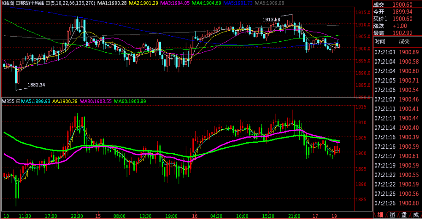
Task: Select the 盘 tab at bottom right
Action: 404,215
